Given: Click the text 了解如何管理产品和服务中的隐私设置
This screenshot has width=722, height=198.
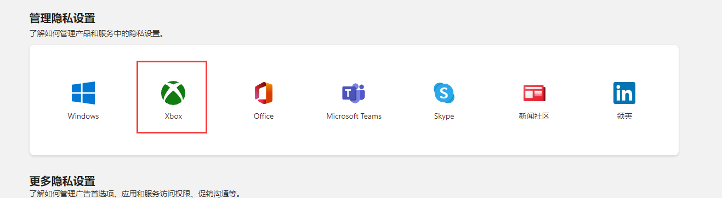Looking at the screenshot, I should click(96, 34).
